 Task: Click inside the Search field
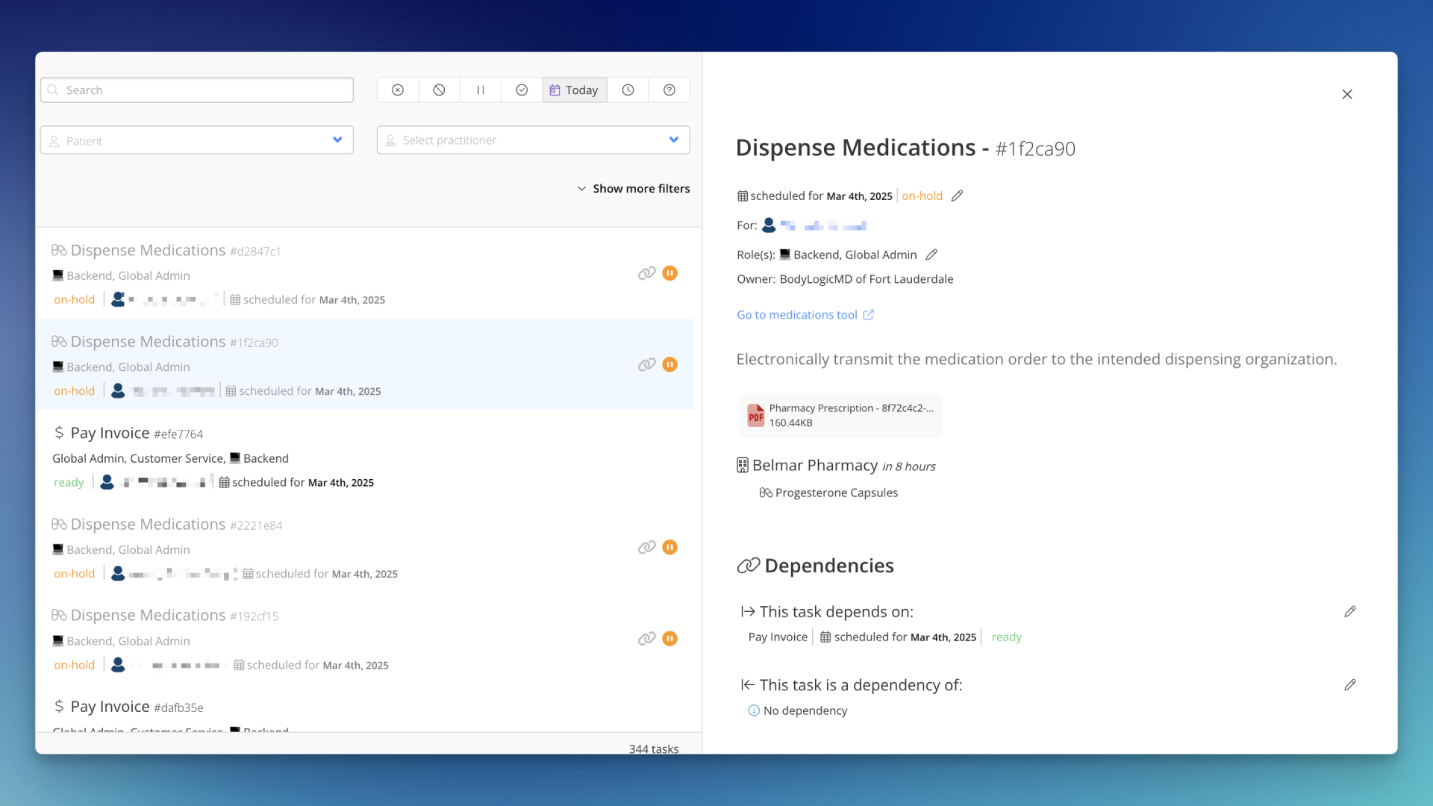(196, 90)
